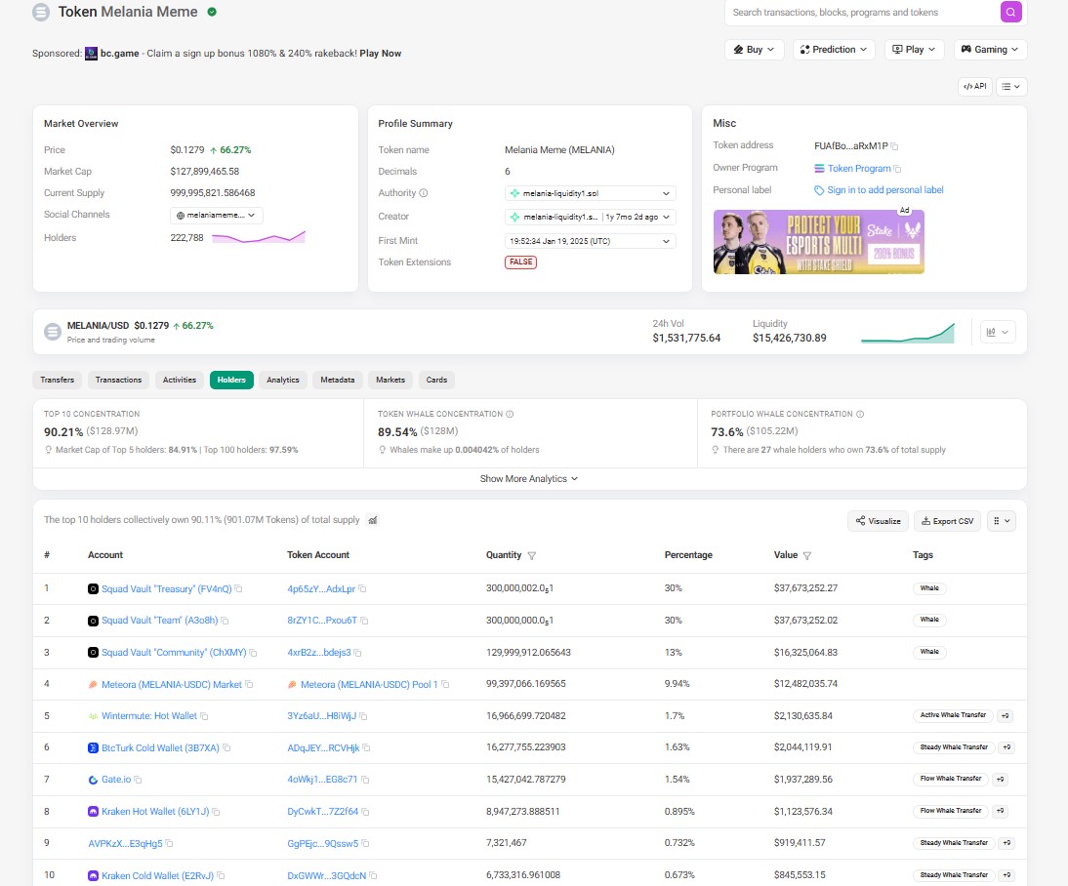Open the Wintermute: Hot Wallet account link

[x=149, y=716]
